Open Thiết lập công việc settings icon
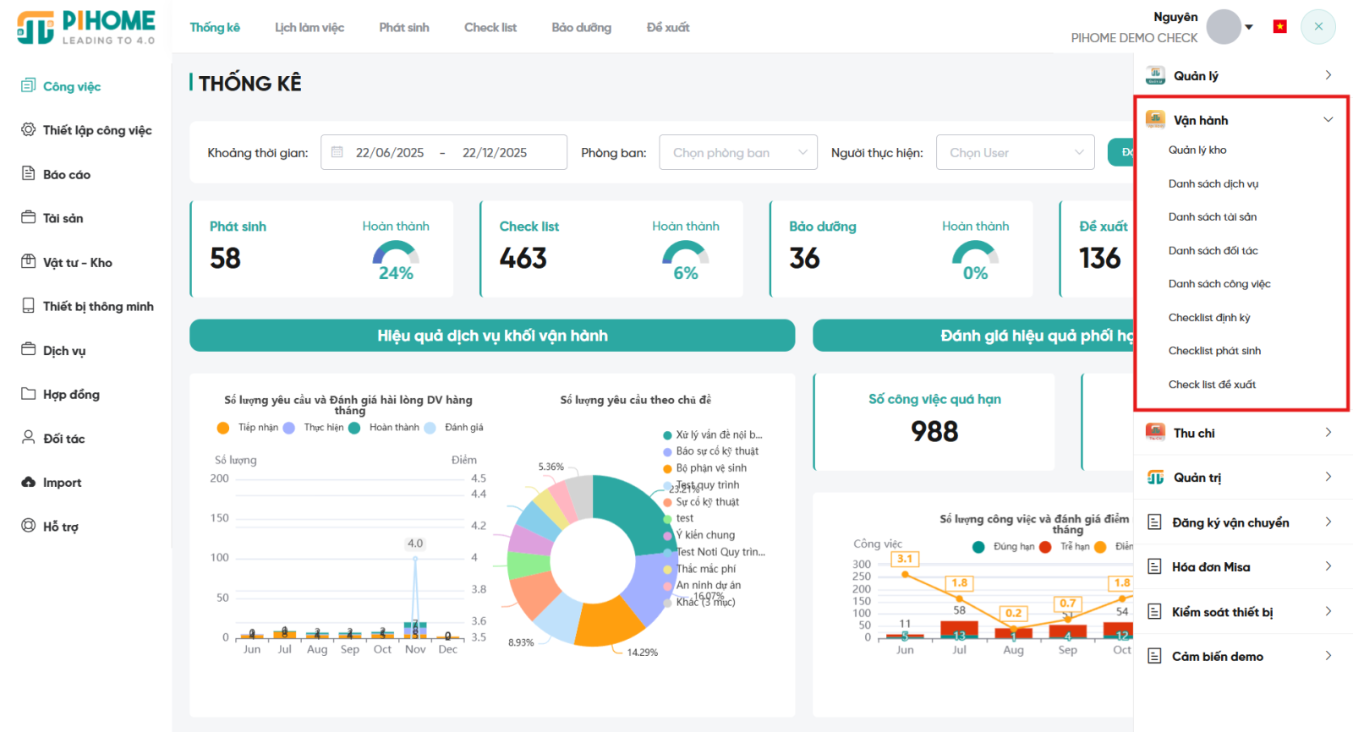This screenshot has width=1353, height=732. click(x=28, y=129)
